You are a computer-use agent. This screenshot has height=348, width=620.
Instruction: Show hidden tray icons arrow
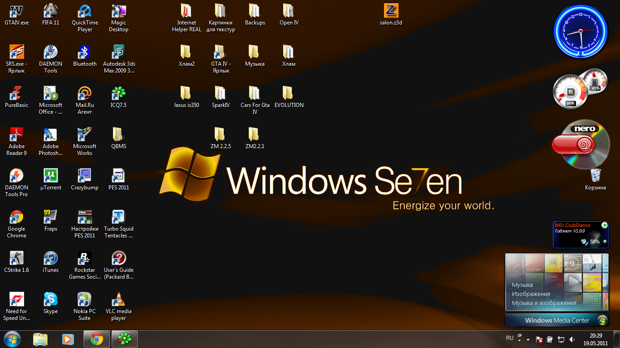528,339
